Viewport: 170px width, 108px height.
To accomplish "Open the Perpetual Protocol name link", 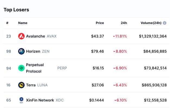I will coord(35,68).
